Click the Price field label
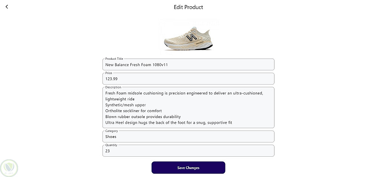Image resolution: width=377 pixels, height=177 pixels. click(109, 73)
